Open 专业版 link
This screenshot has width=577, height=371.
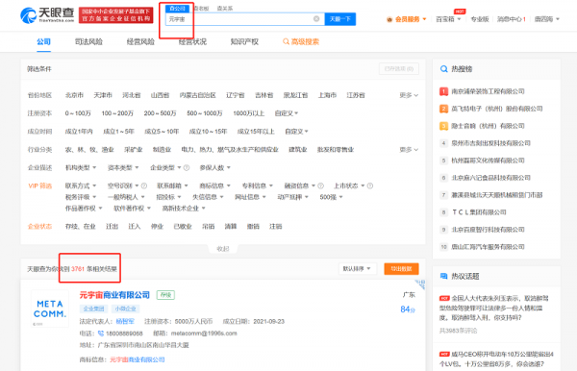click(480, 19)
